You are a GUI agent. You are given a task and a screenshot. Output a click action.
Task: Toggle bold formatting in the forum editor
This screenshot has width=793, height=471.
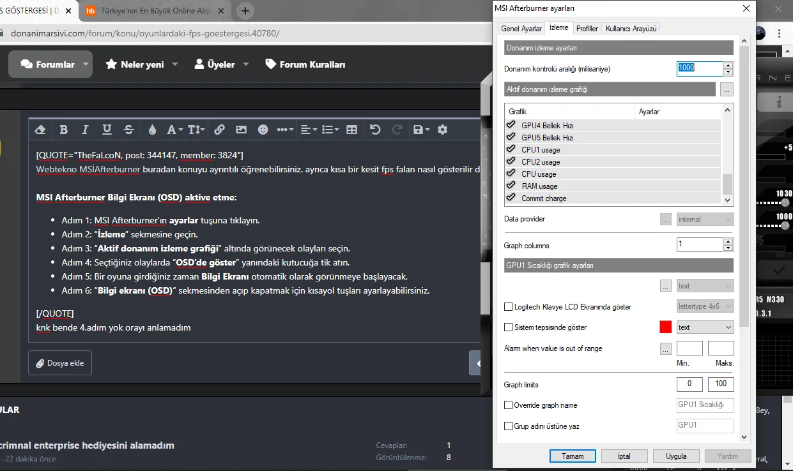click(x=63, y=130)
